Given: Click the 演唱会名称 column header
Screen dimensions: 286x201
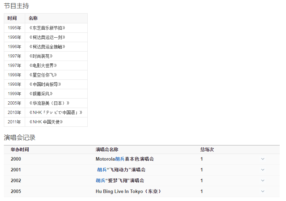Looking at the screenshot, I should [107, 149].
